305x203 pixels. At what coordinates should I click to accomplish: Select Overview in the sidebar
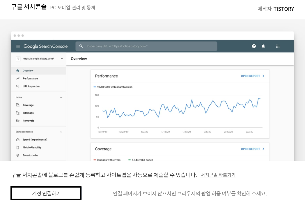coord(38,71)
